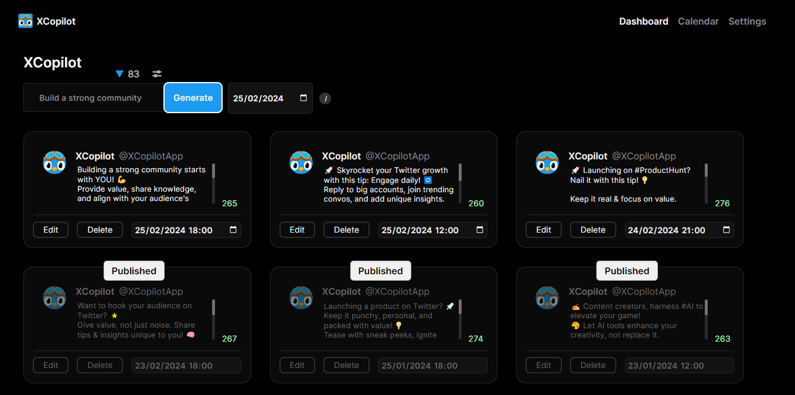This screenshot has height=395, width=795.
Task: Open the settings sliders icon beside 83
Action: tap(157, 74)
